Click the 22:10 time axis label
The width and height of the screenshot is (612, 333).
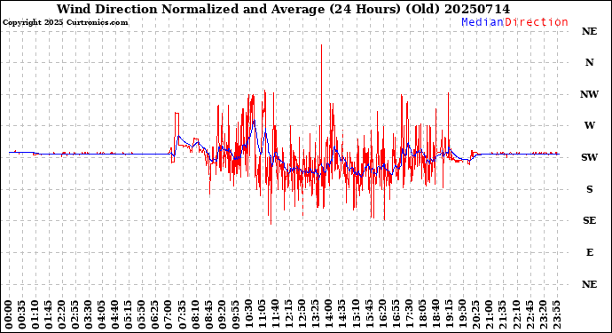coord(516,314)
